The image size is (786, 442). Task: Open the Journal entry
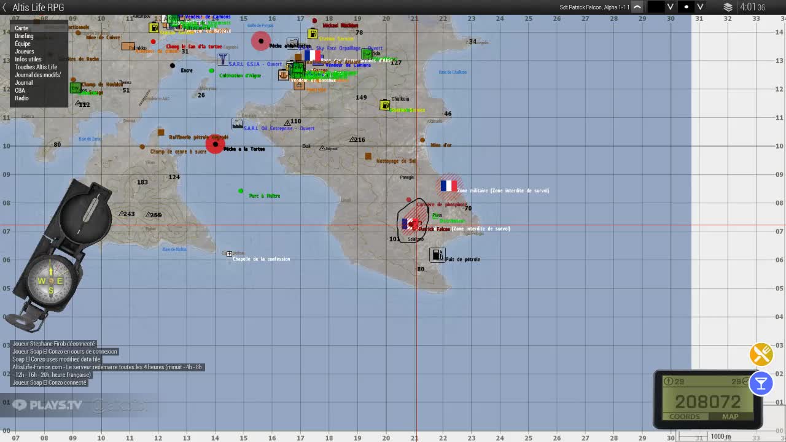click(x=24, y=83)
